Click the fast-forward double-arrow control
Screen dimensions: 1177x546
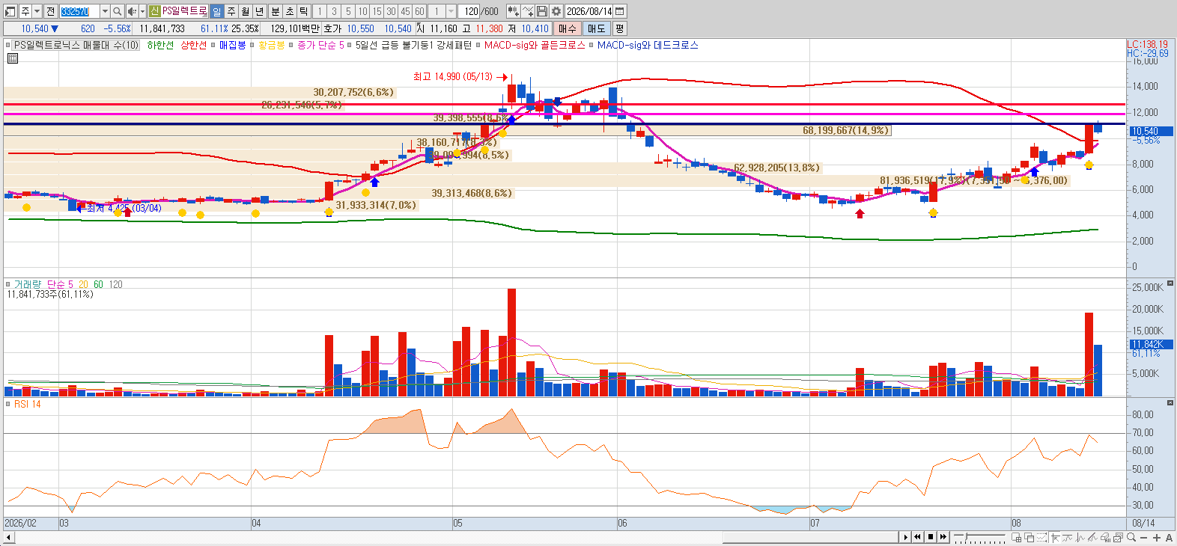pos(943,537)
